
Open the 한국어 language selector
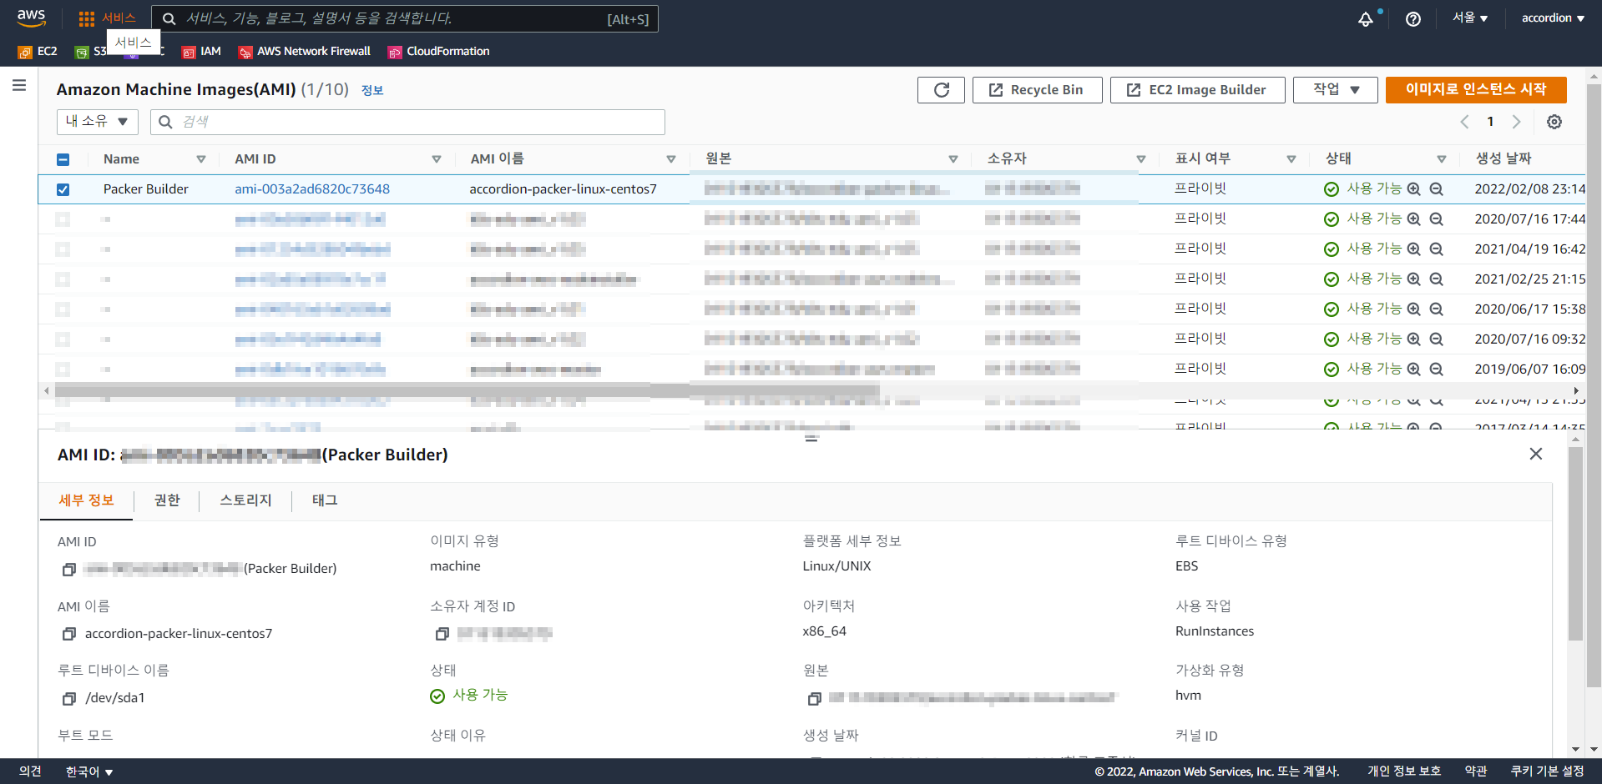click(x=89, y=771)
